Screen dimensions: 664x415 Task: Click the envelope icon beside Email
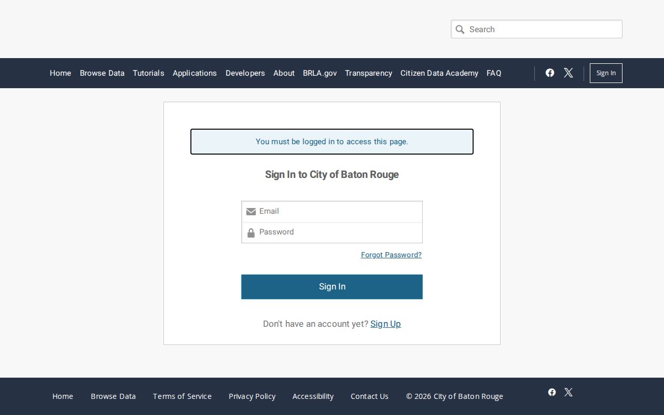(251, 211)
